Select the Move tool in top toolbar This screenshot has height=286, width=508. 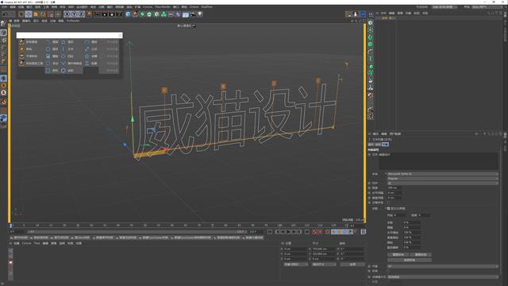[29, 14]
